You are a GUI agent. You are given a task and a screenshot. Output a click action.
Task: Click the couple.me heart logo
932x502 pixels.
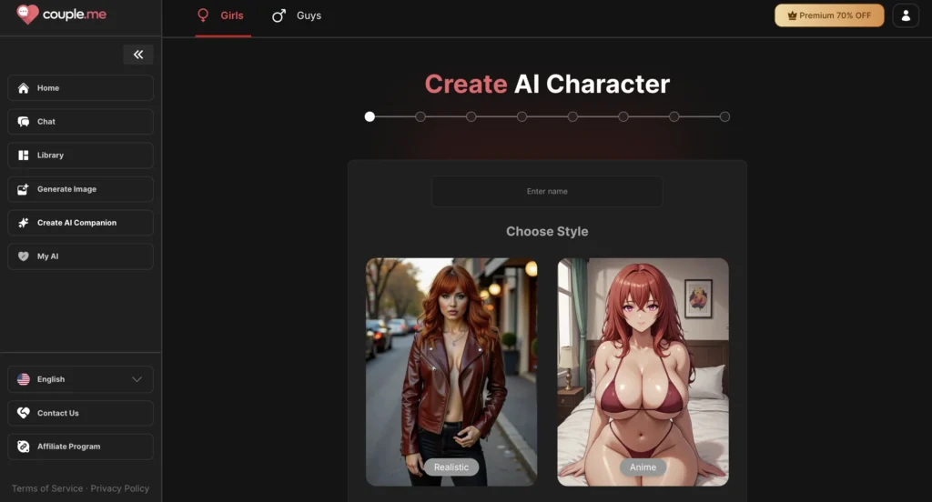[x=28, y=15]
